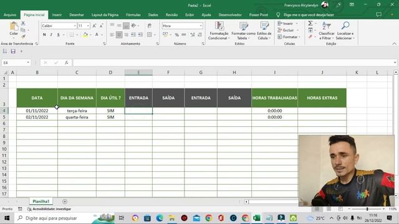Open the Calibri font name dropdown
The height and width of the screenshot is (224, 399).
point(75,26)
